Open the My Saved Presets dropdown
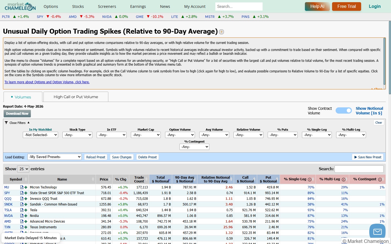Viewport: 391px width, 244px height. [55, 157]
